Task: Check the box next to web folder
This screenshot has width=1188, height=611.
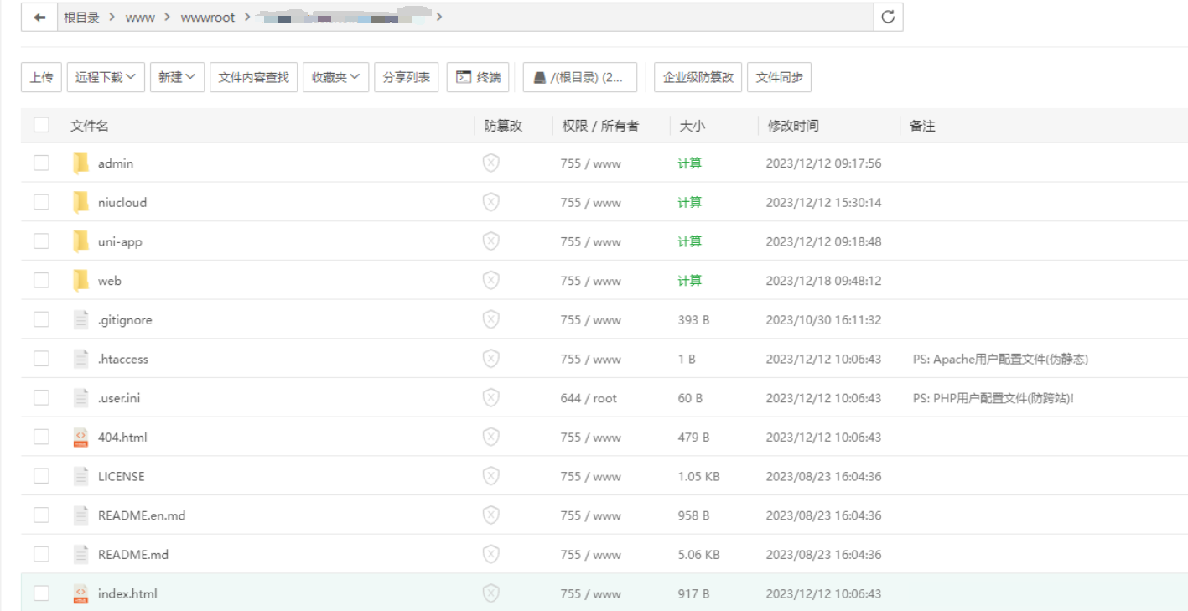Action: [41, 281]
